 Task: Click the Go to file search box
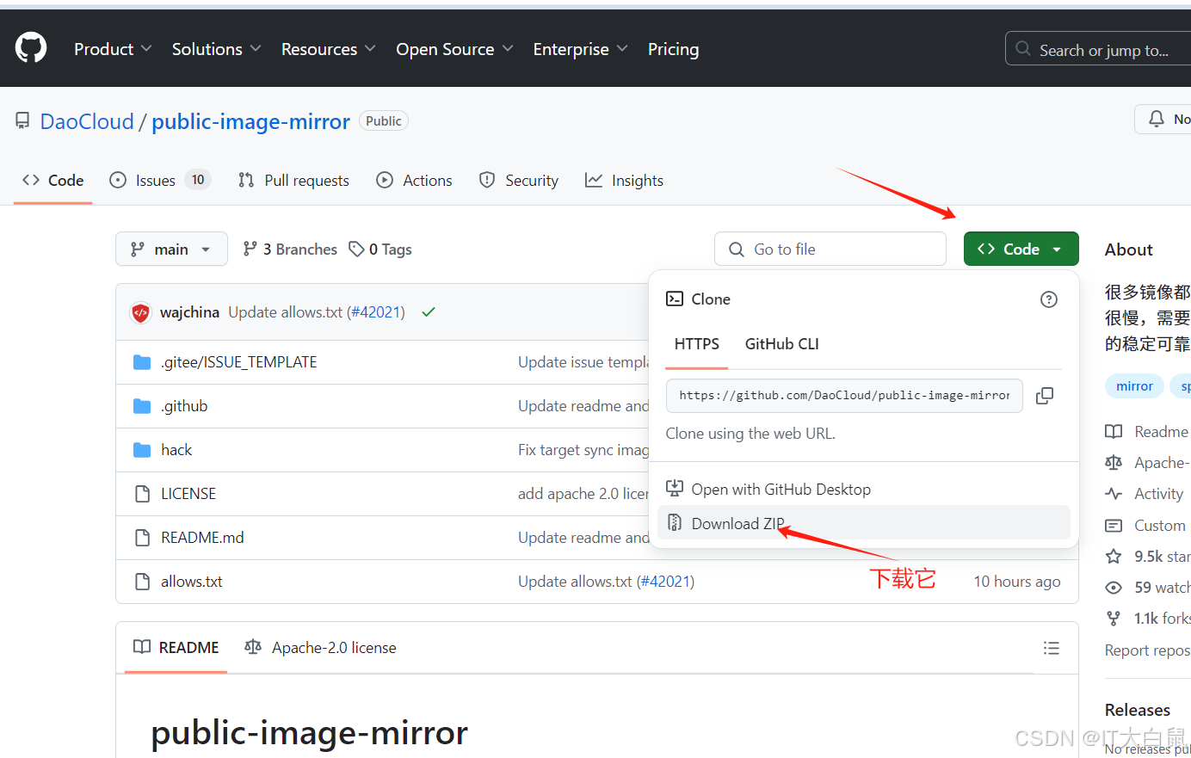pos(830,249)
